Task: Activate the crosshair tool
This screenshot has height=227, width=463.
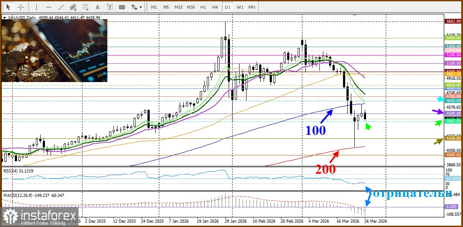Action: [x=21, y=7]
